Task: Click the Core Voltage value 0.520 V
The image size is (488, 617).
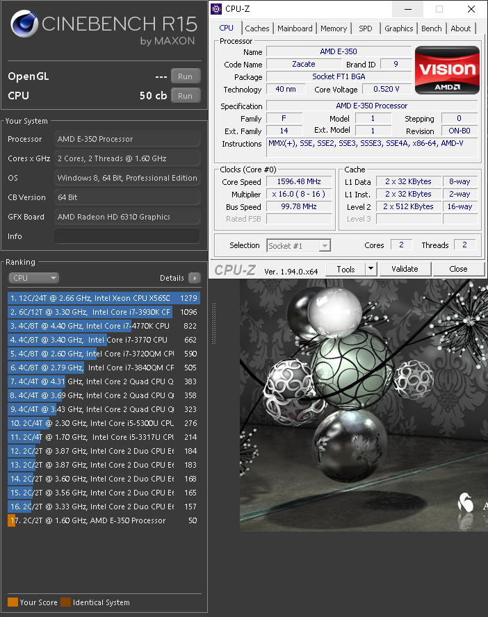Action: pos(387,90)
